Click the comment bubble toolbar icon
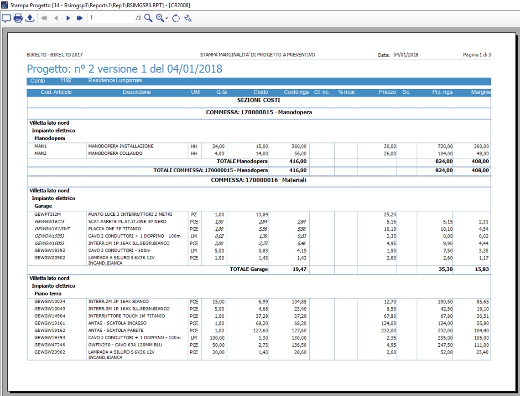 [x=6, y=18]
